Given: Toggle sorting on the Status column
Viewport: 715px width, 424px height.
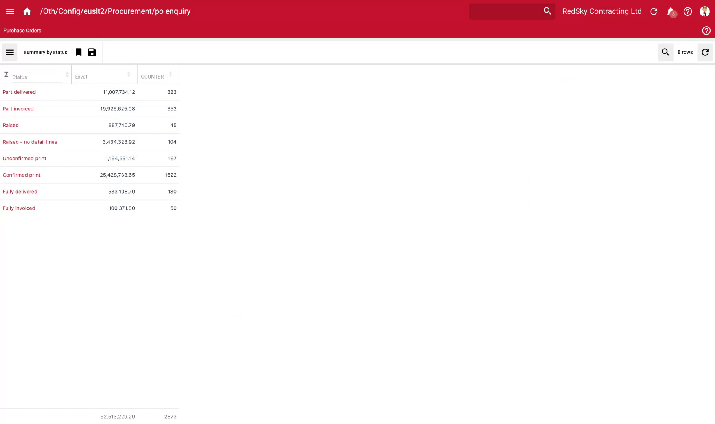Looking at the screenshot, I should (67, 74).
